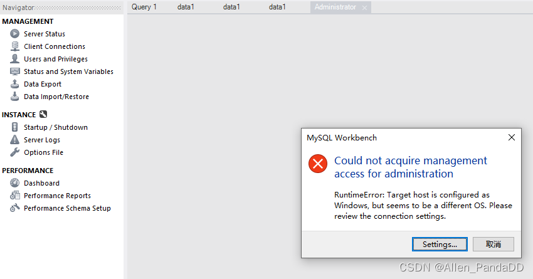Select Data Export label
This screenshot has height=279, width=533.
[43, 84]
